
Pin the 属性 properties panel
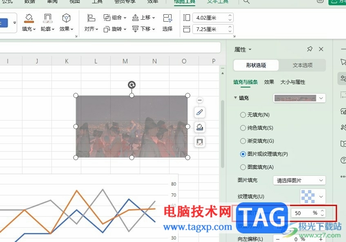pyautogui.click(x=310, y=49)
